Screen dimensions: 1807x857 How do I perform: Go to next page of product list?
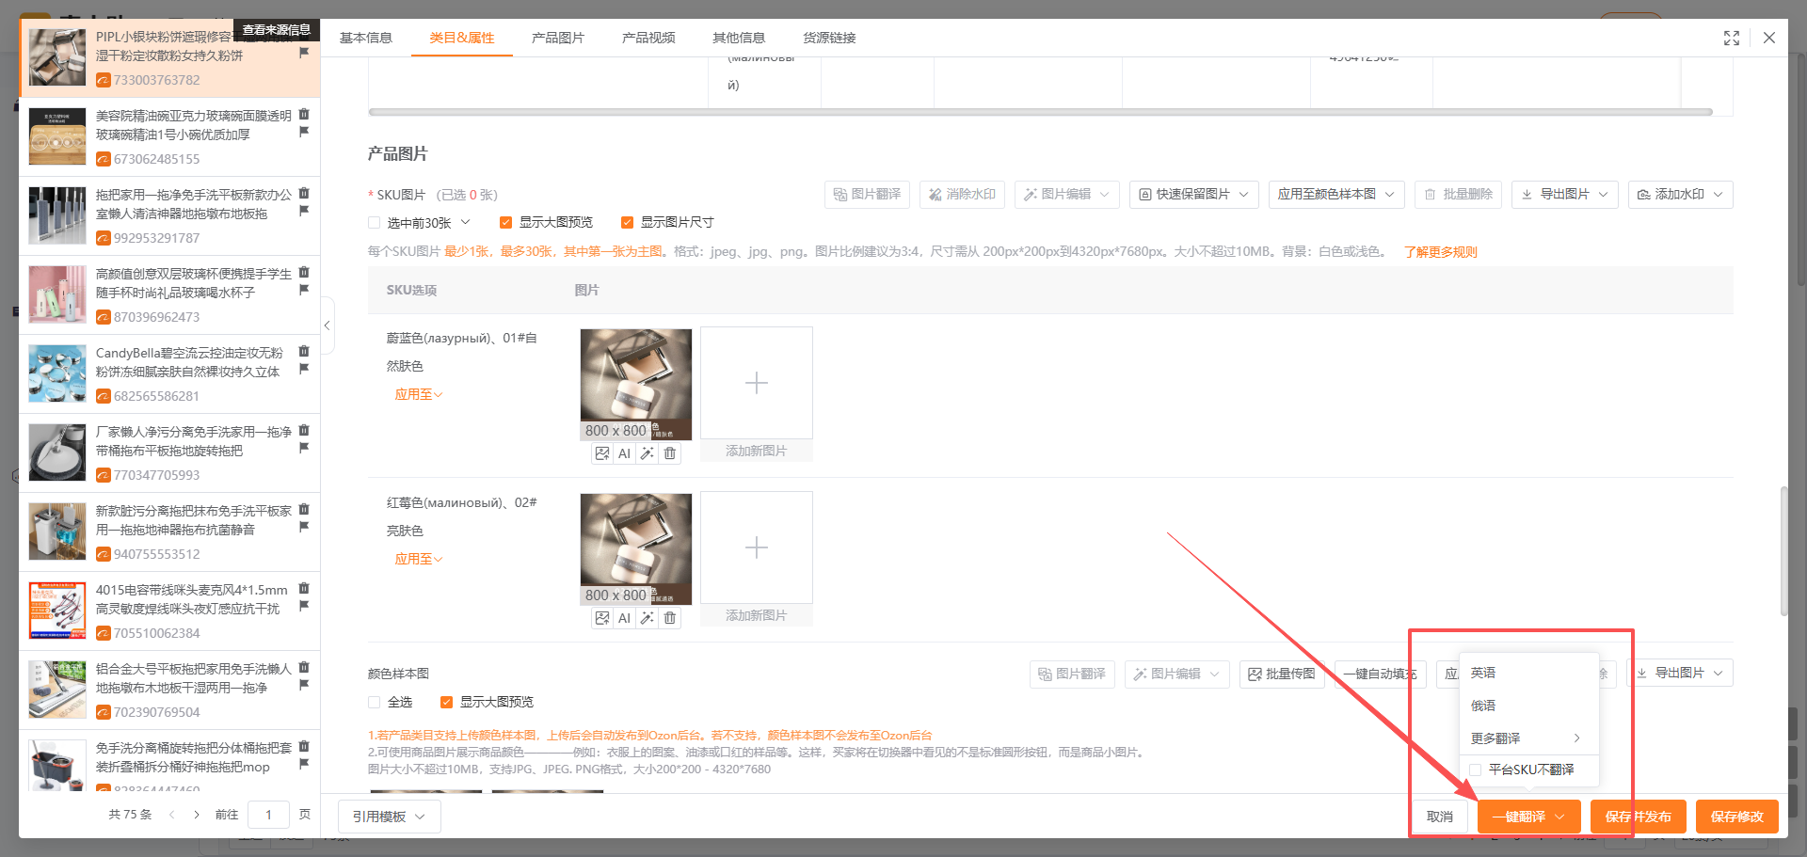[x=197, y=815]
